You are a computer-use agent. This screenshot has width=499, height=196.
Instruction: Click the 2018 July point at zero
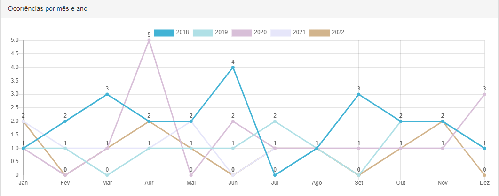[x=275, y=175]
